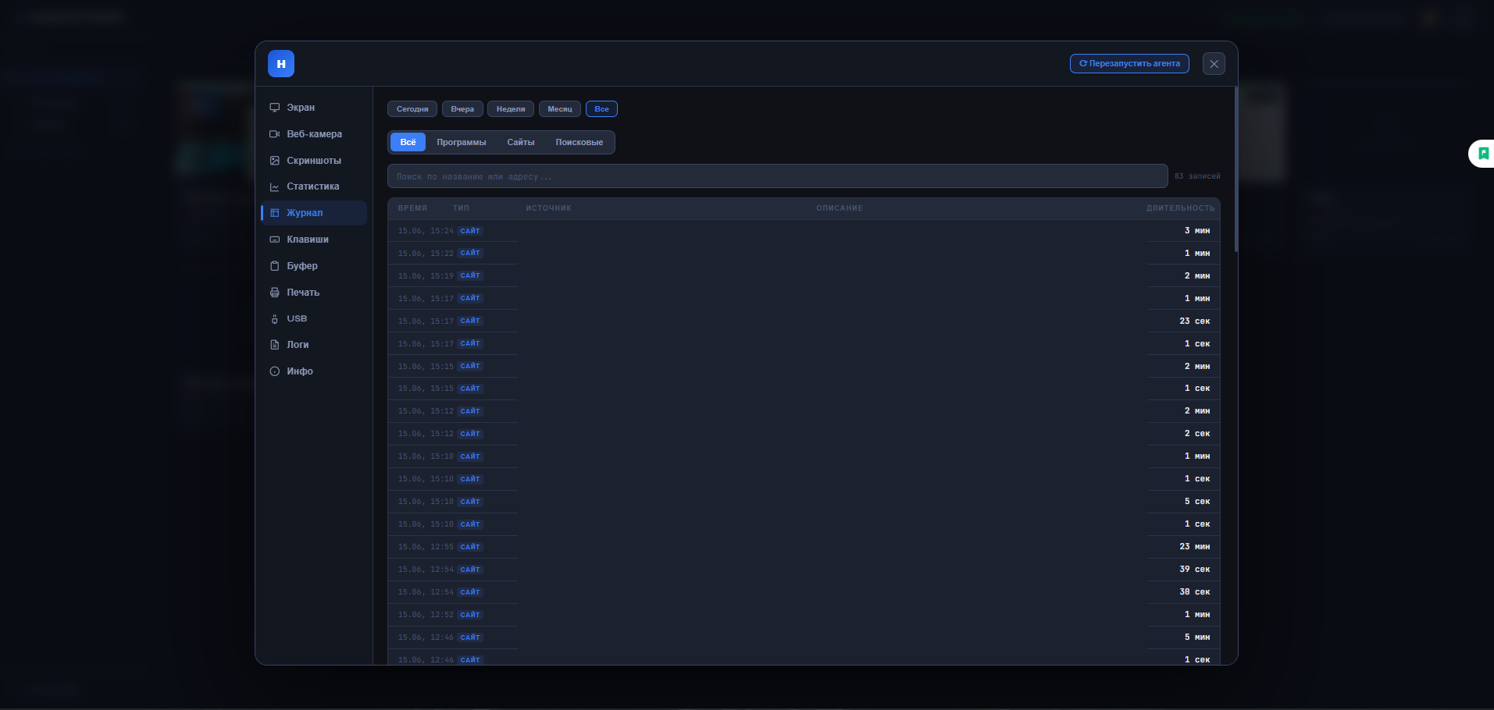Click the ВРЕМЯ column header

point(412,208)
